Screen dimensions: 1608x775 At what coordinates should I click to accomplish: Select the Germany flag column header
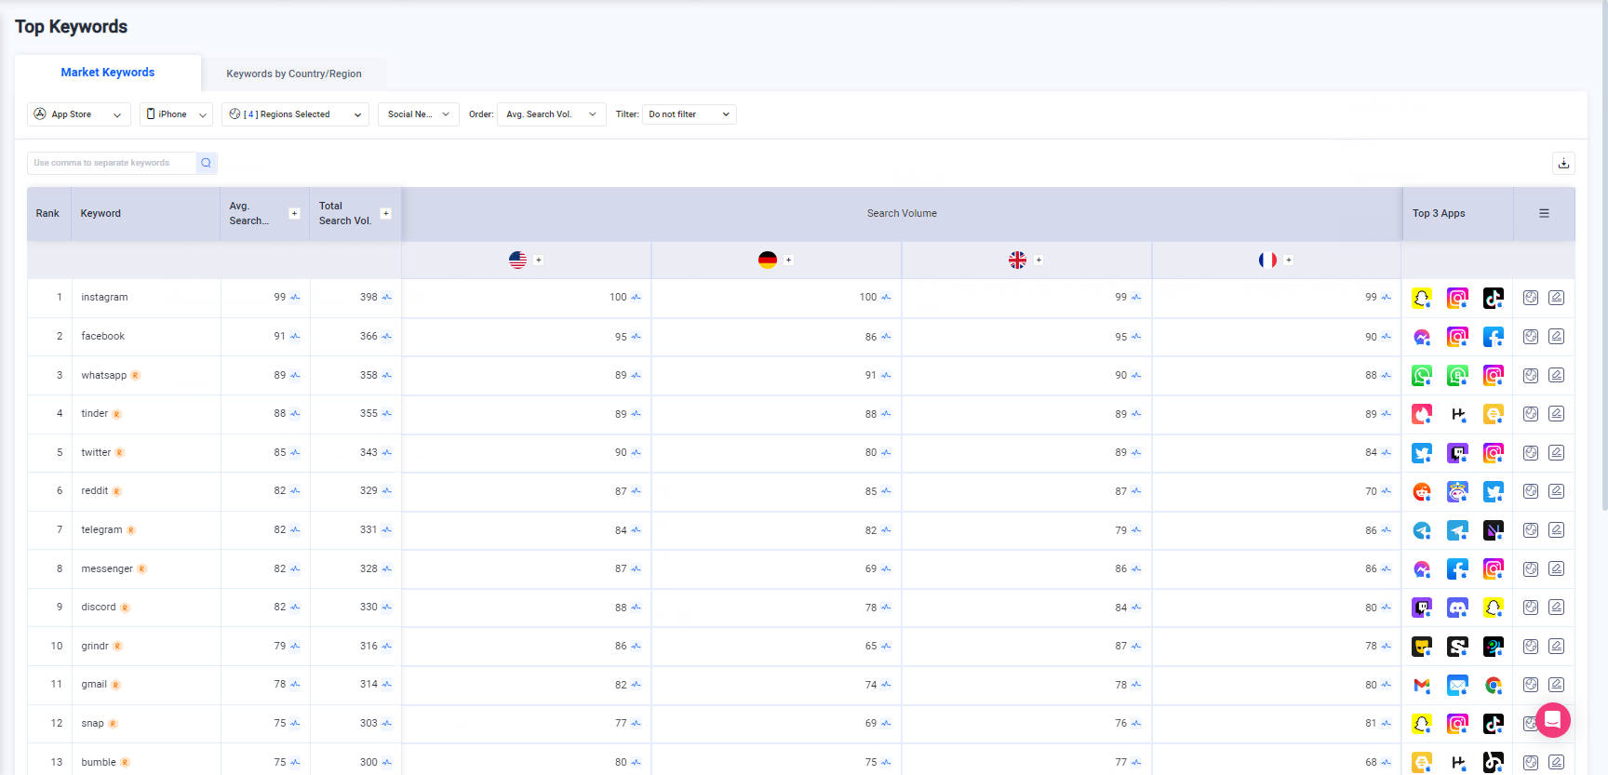pos(768,261)
